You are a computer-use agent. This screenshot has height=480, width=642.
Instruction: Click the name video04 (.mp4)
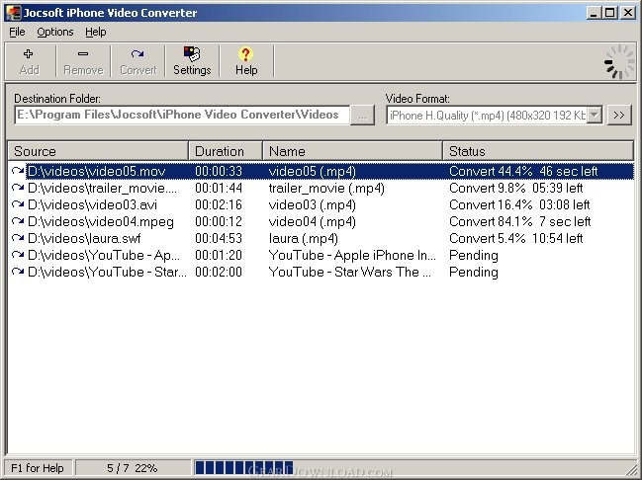312,221
